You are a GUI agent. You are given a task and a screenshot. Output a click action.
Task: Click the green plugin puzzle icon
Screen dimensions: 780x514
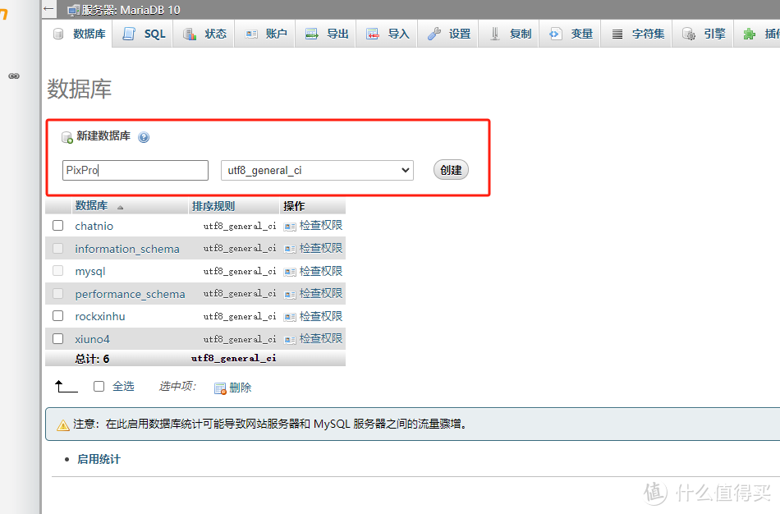click(x=749, y=34)
